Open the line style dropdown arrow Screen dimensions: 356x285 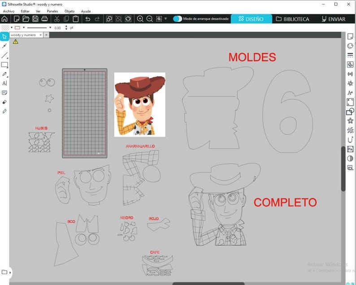coord(50,28)
